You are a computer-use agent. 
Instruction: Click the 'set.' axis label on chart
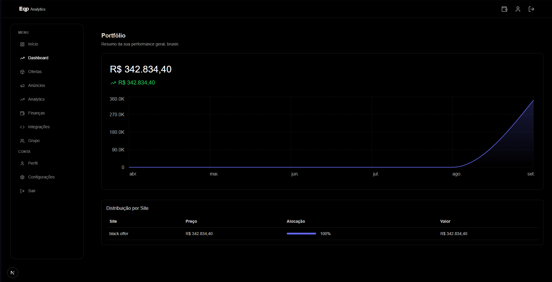coord(531,174)
